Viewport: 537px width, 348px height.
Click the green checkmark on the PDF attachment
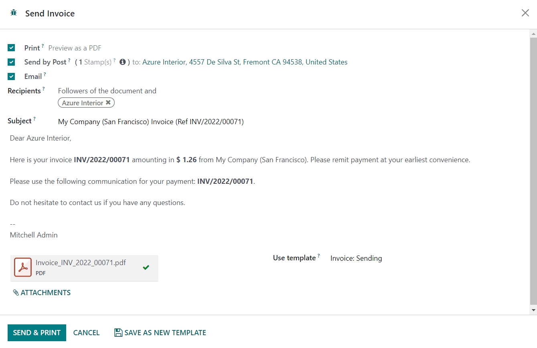click(146, 268)
